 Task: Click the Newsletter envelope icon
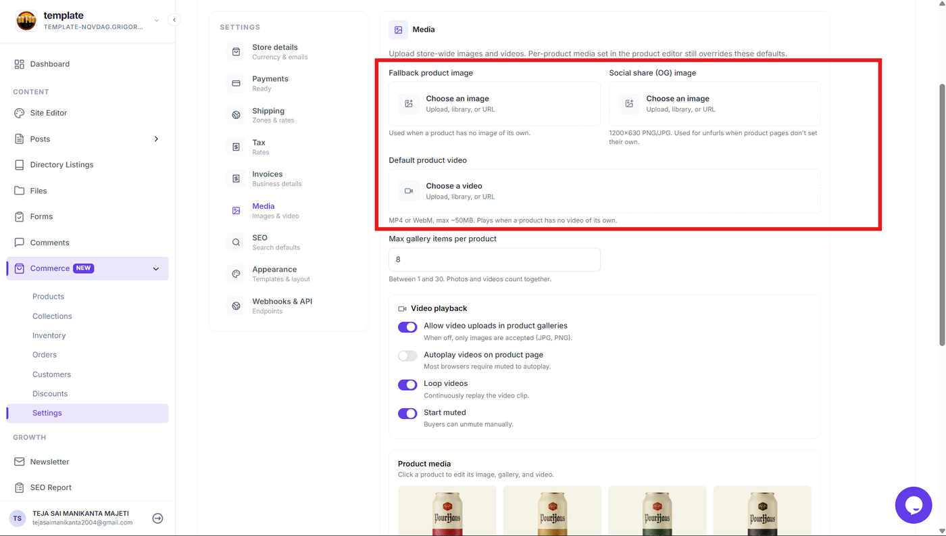(x=19, y=462)
